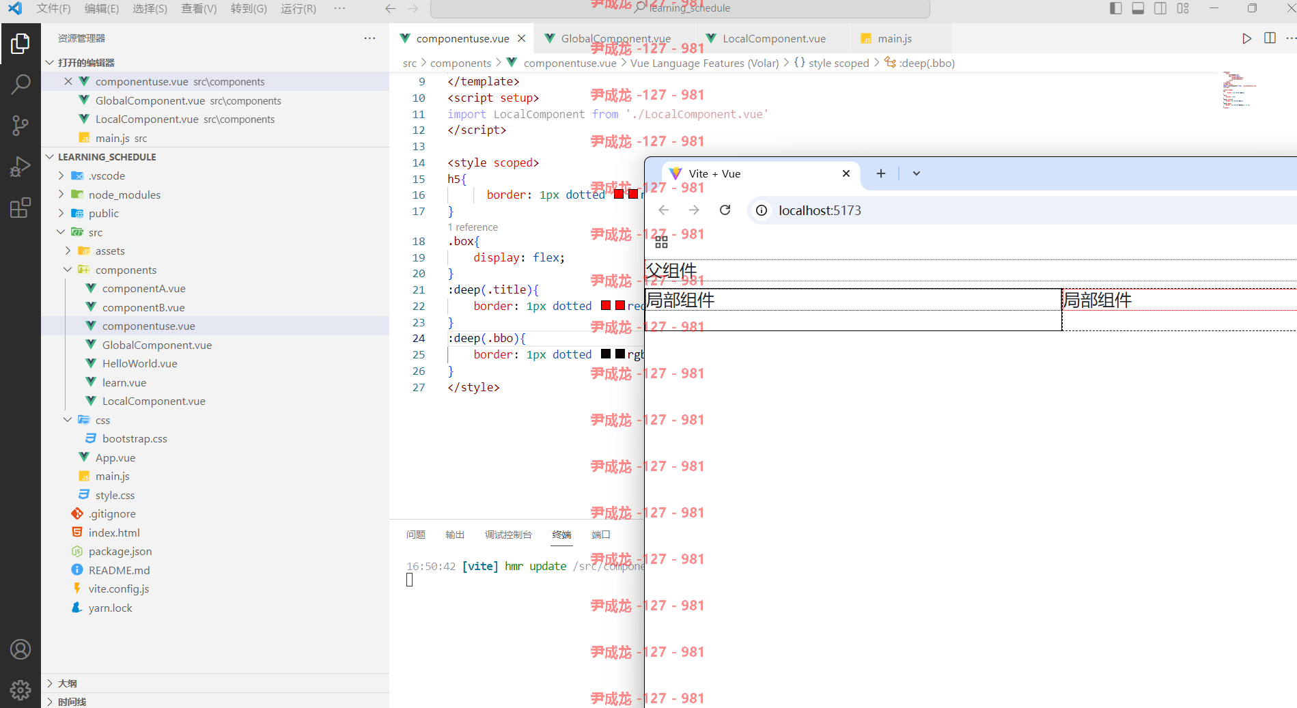Click the browser back arrow
The height and width of the screenshot is (708, 1297).
tap(664, 210)
